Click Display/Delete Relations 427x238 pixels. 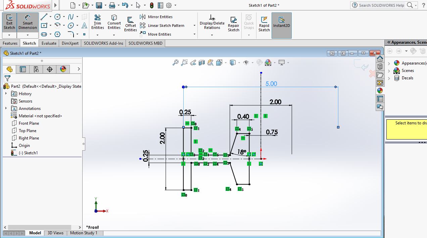point(212,22)
